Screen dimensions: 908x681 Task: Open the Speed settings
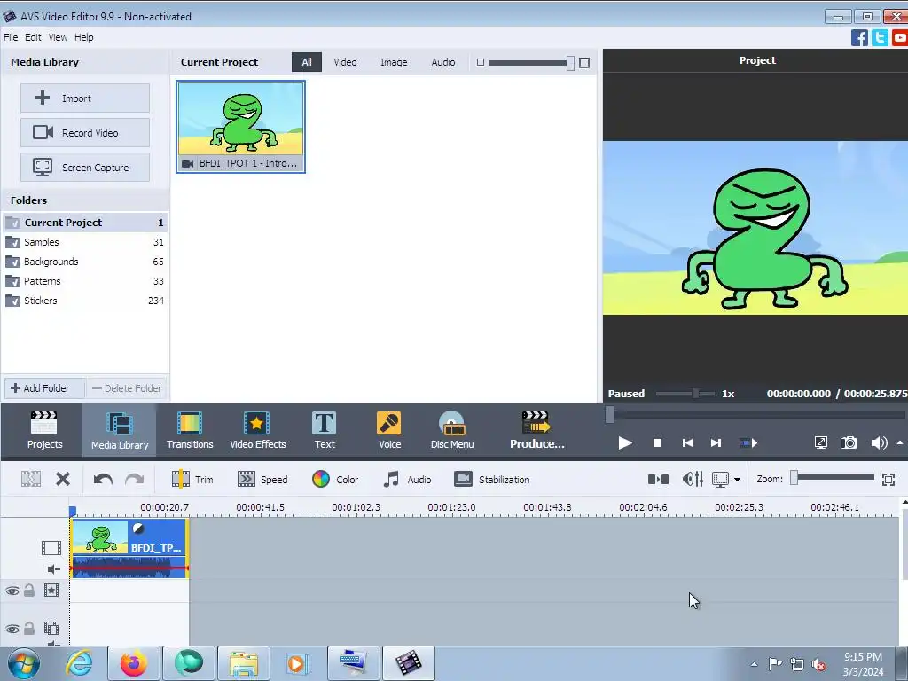coord(262,480)
